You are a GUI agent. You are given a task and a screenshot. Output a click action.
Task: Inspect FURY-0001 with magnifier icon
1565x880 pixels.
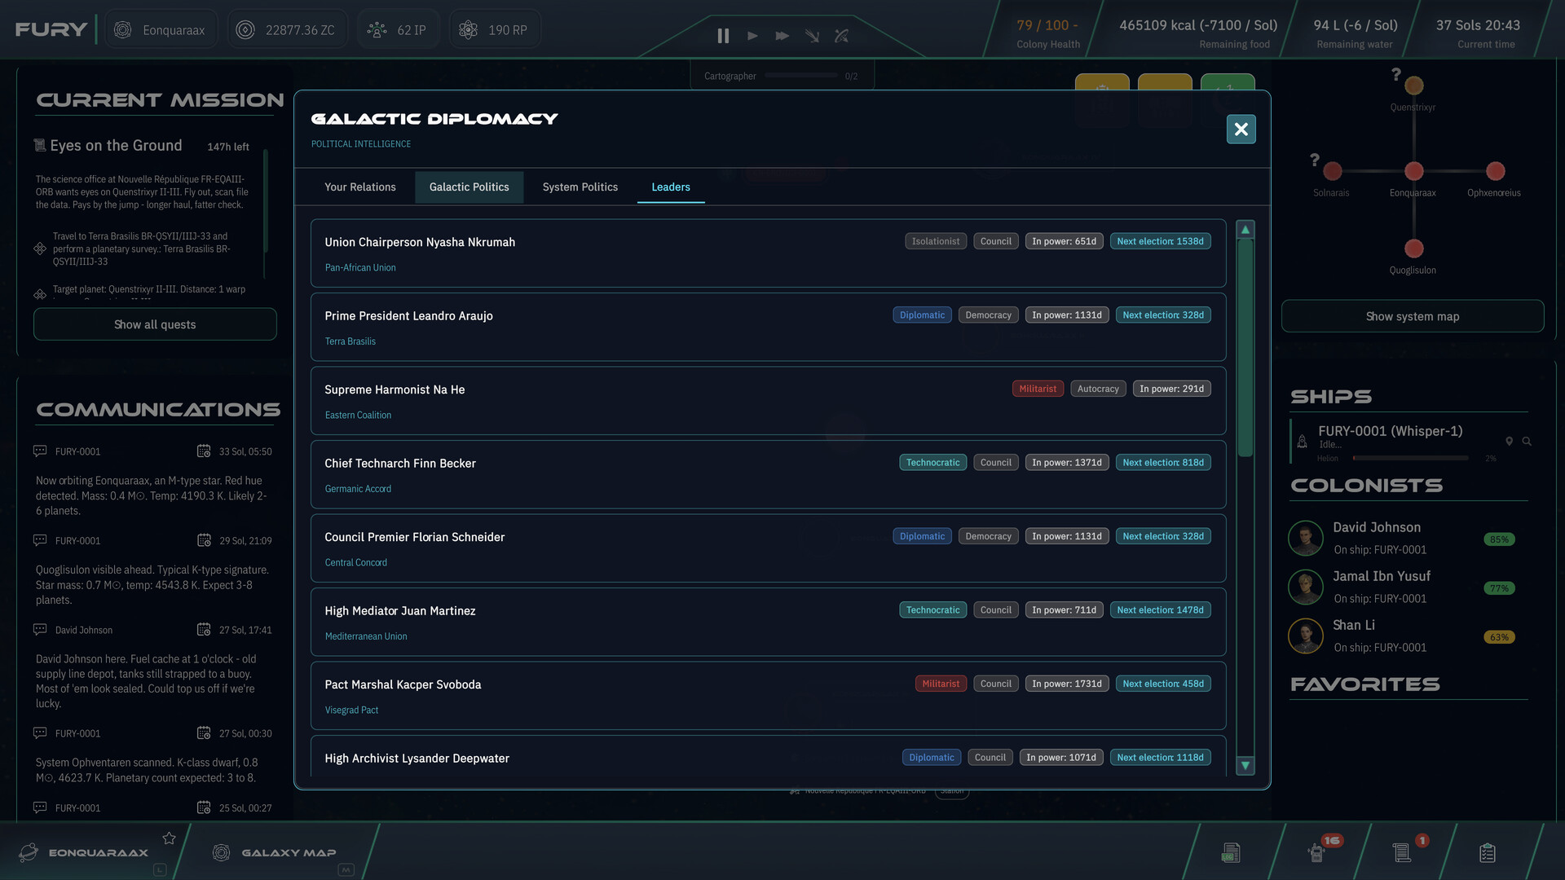tap(1527, 442)
